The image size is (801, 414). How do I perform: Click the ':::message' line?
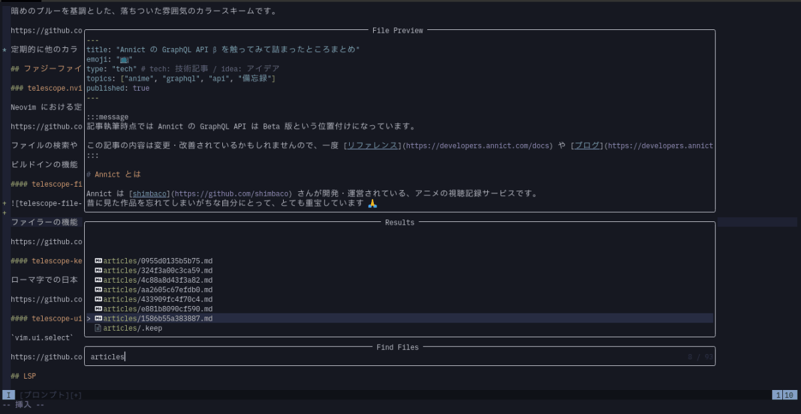(x=107, y=117)
